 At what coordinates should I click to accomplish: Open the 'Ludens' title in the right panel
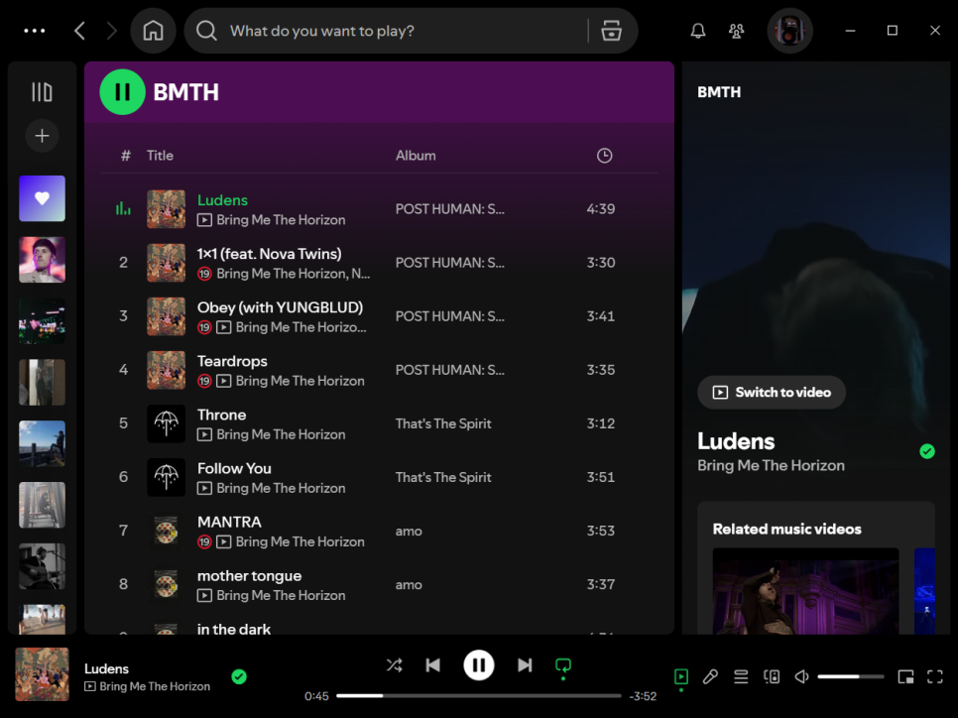(x=736, y=441)
